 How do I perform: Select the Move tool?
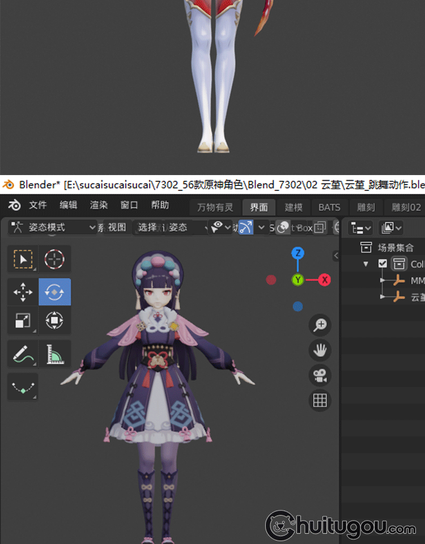pyautogui.click(x=23, y=292)
